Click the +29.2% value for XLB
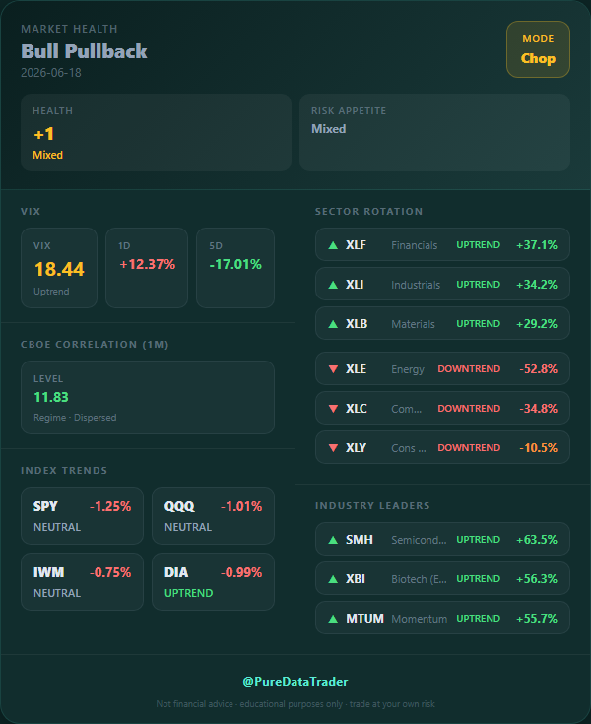The width and height of the screenshot is (591, 724). coord(537,324)
